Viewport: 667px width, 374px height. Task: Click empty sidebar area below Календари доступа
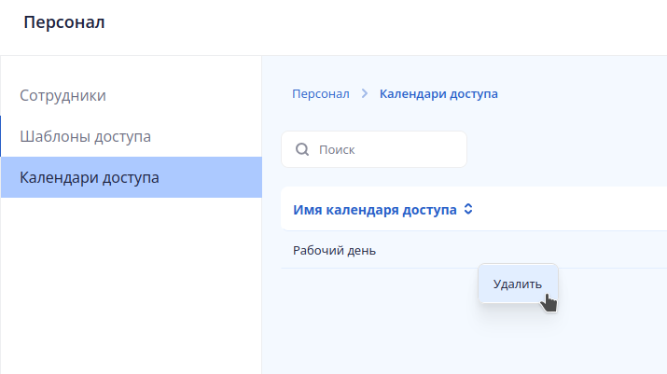click(x=131, y=289)
